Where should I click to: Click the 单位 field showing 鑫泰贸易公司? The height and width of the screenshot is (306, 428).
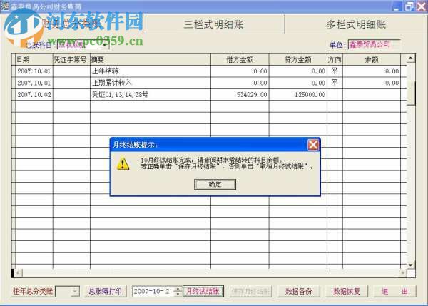coord(374,44)
